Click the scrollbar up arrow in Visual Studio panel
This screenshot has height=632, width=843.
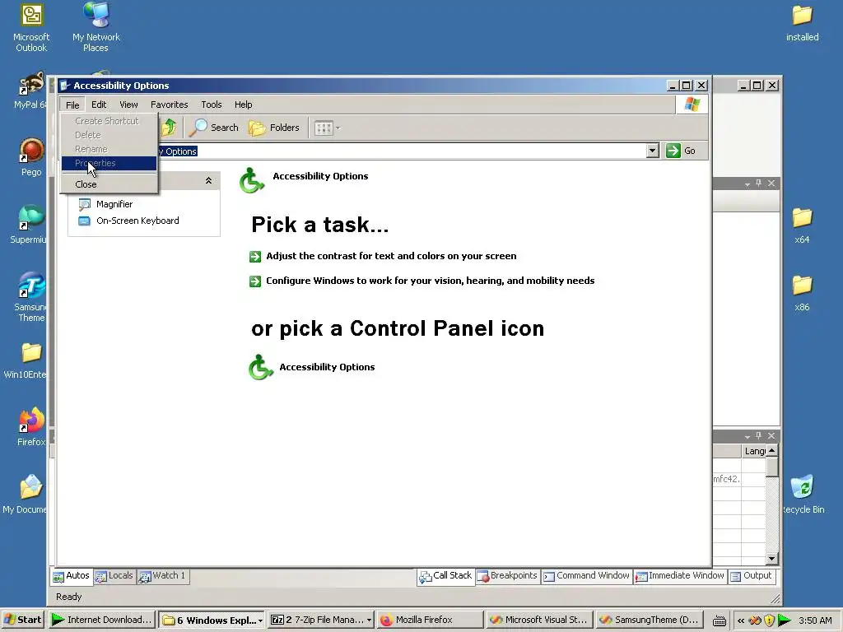click(x=772, y=451)
